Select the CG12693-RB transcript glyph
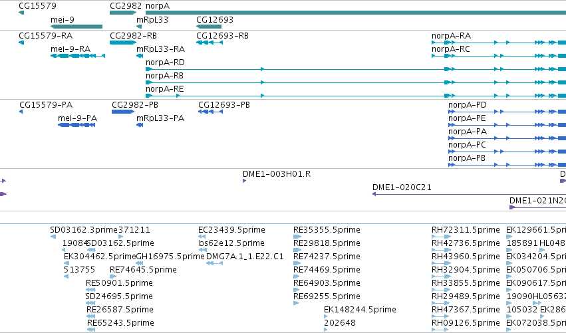This screenshot has height=333, width=566. pos(210,43)
